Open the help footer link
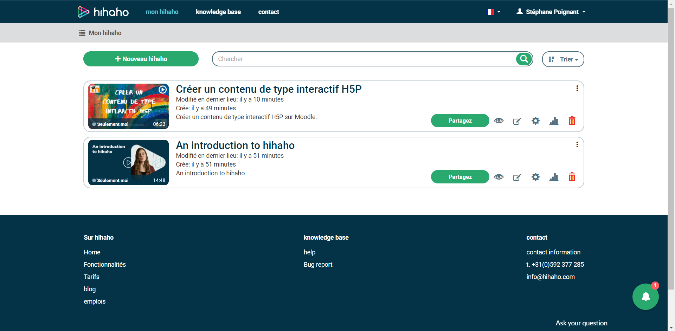 [309, 252]
